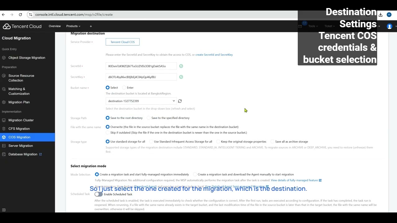
Task: Choose Use standard storage for all
Action: [108, 142]
